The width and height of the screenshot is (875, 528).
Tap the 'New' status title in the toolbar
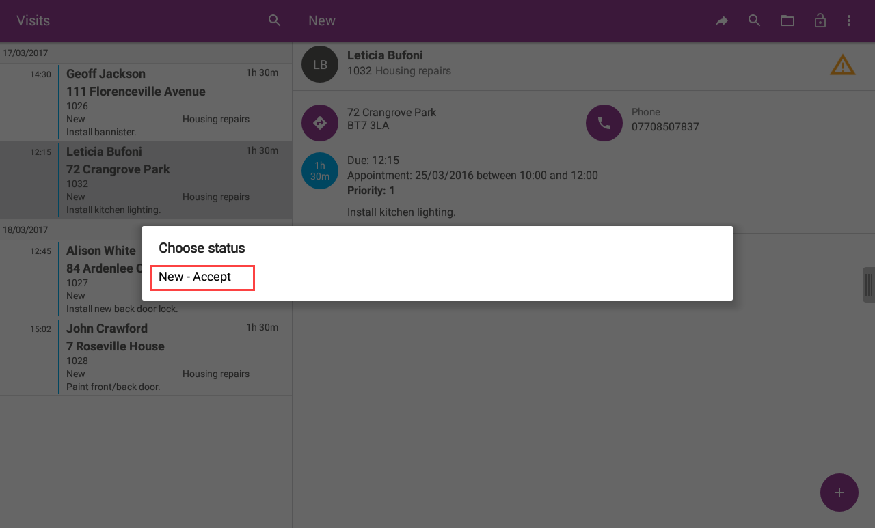tap(322, 20)
